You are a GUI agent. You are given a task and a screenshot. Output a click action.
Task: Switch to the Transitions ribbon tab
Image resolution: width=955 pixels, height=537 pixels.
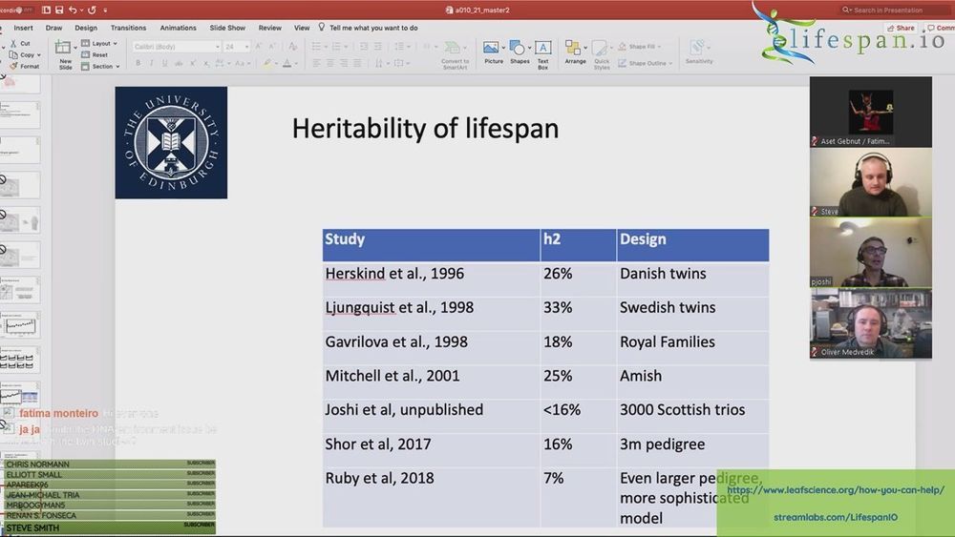[x=128, y=28]
